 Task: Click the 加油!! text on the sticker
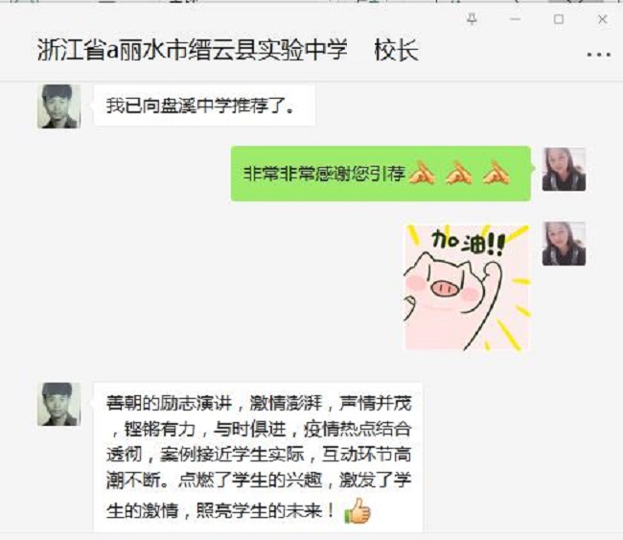(x=469, y=242)
